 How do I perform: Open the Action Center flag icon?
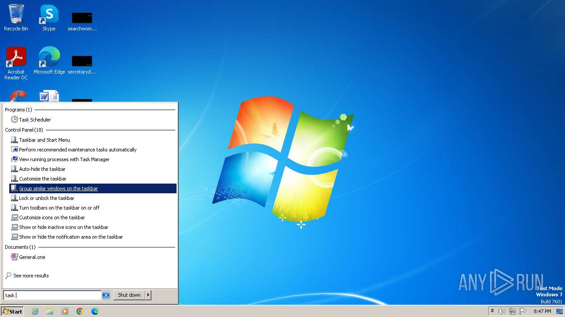[x=523, y=311]
